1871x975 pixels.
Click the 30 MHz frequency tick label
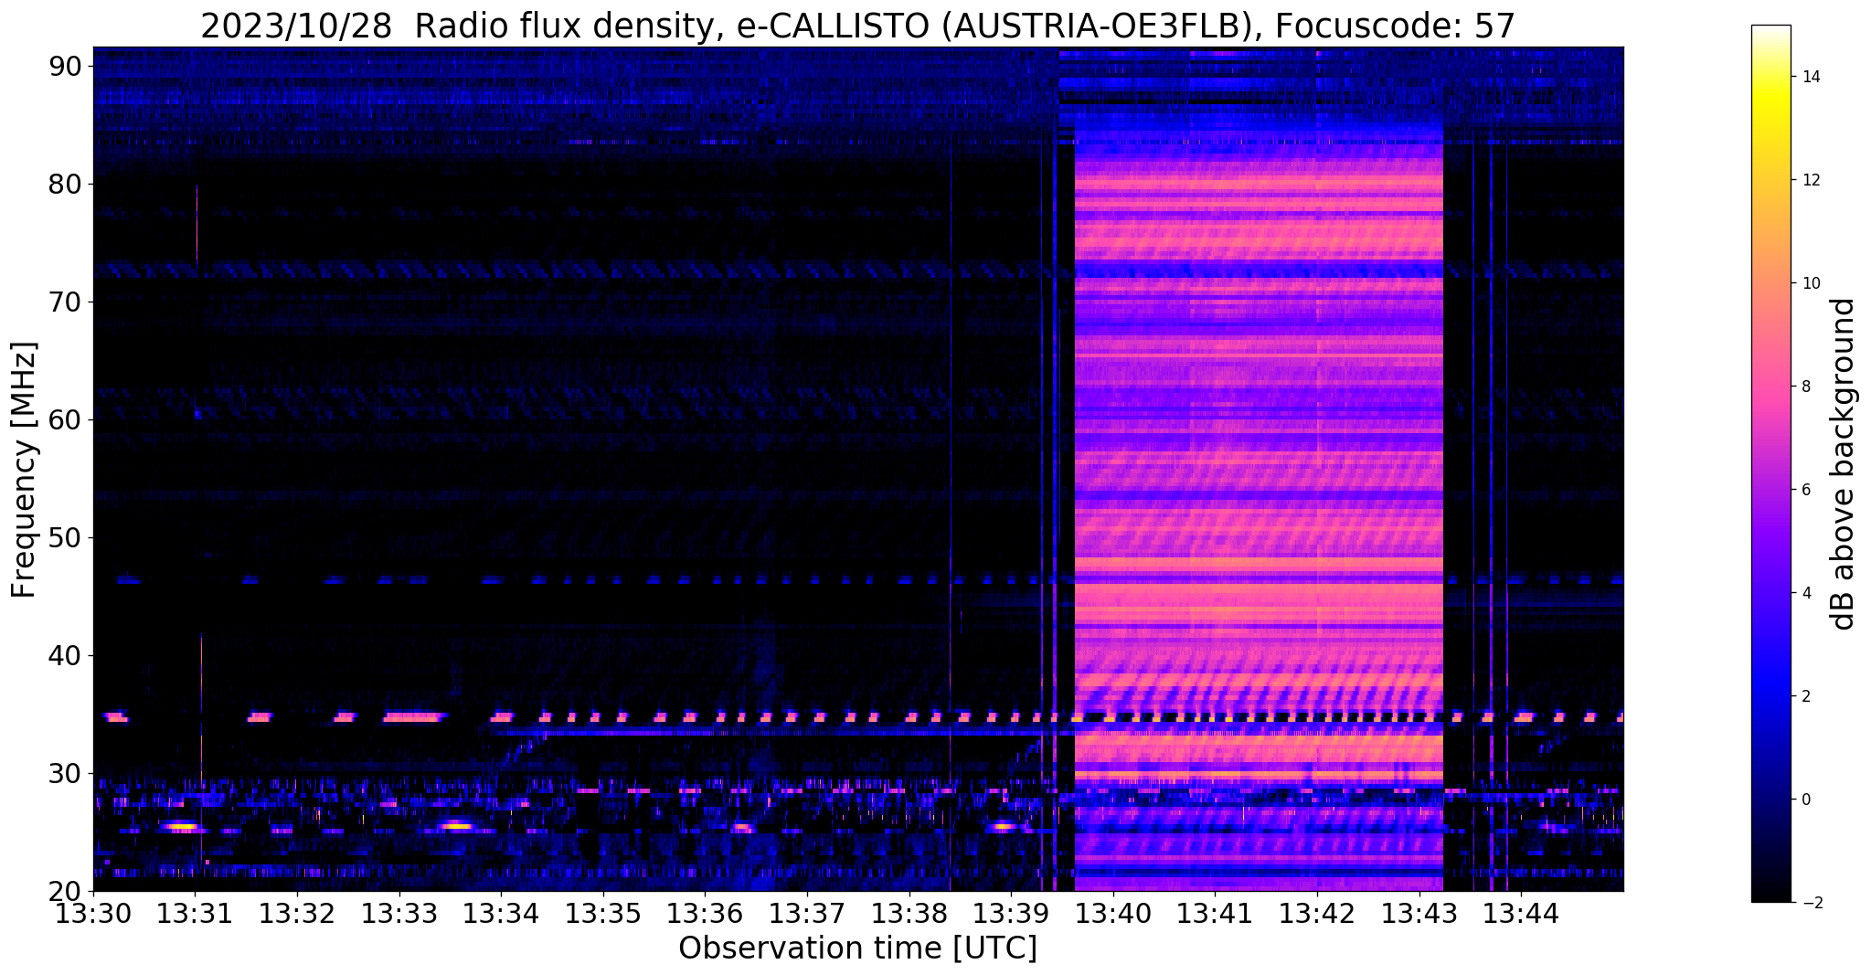66,773
